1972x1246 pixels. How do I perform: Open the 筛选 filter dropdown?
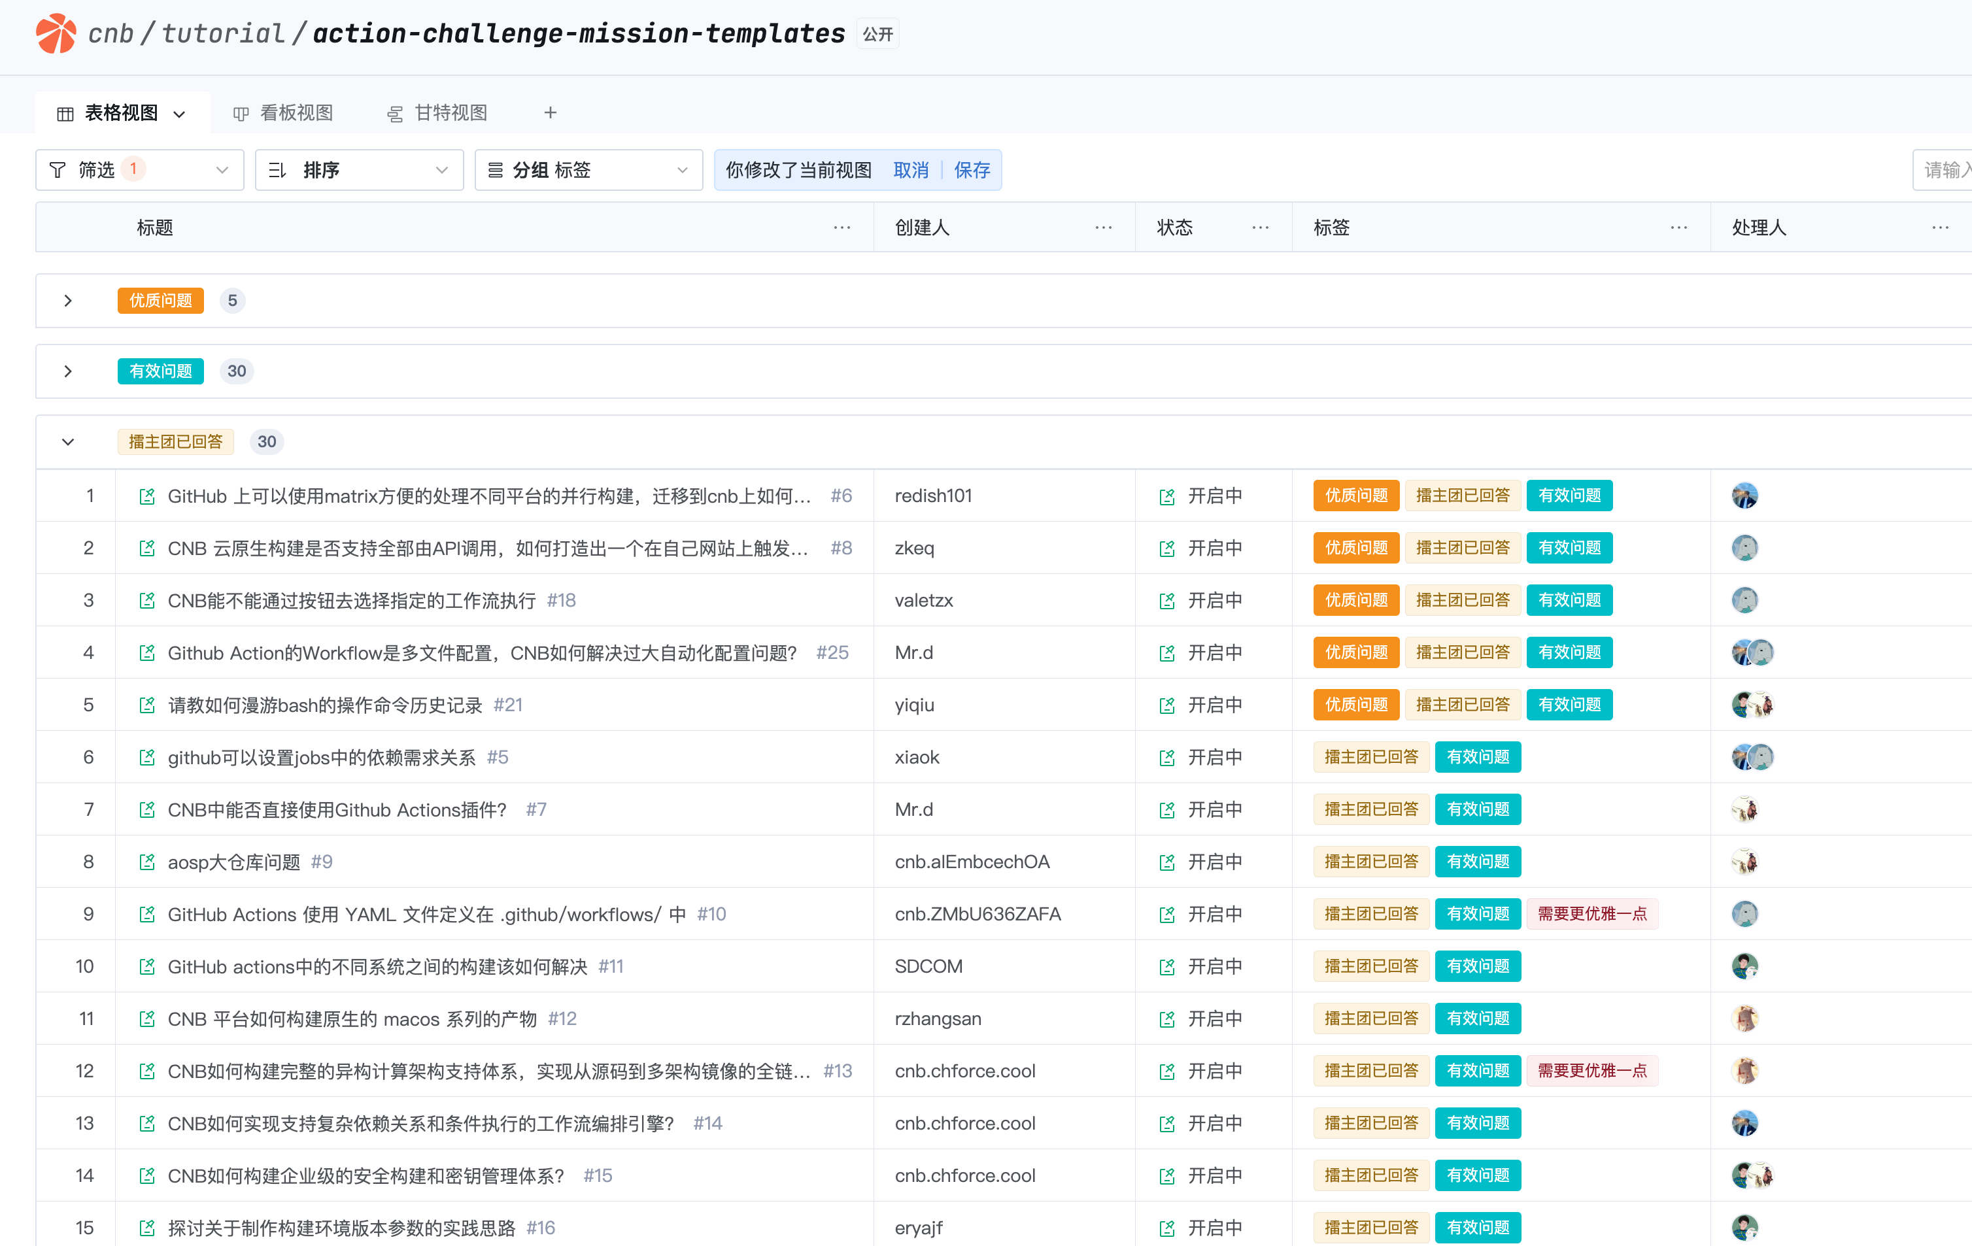(x=139, y=170)
